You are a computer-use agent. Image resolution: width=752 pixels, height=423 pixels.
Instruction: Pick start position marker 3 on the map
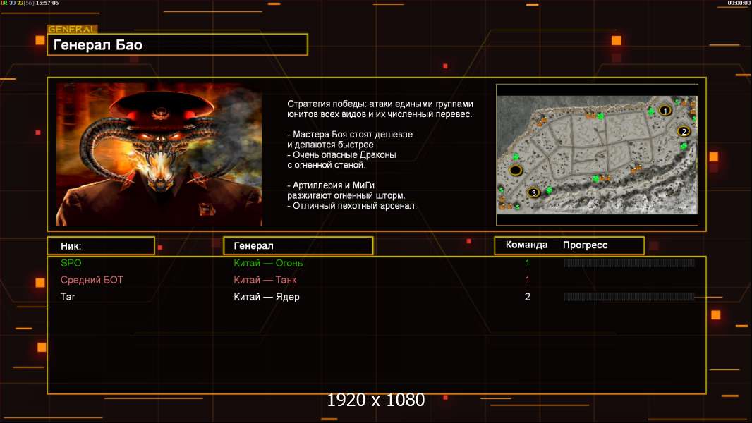click(x=533, y=192)
